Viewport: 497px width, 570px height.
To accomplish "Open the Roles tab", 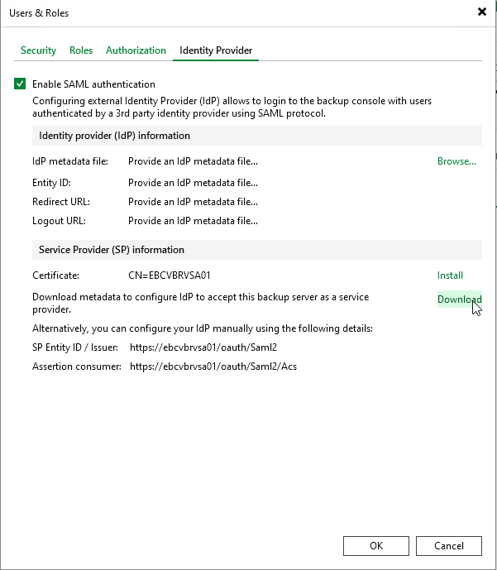I will [81, 50].
